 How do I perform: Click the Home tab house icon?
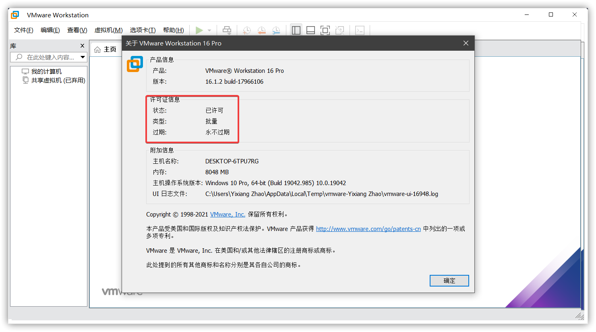pyautogui.click(x=97, y=49)
